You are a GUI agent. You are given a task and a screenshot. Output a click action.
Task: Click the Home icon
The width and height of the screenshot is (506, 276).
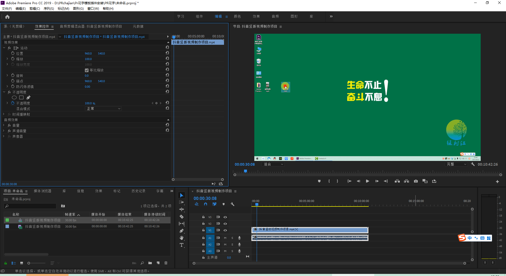(7, 17)
